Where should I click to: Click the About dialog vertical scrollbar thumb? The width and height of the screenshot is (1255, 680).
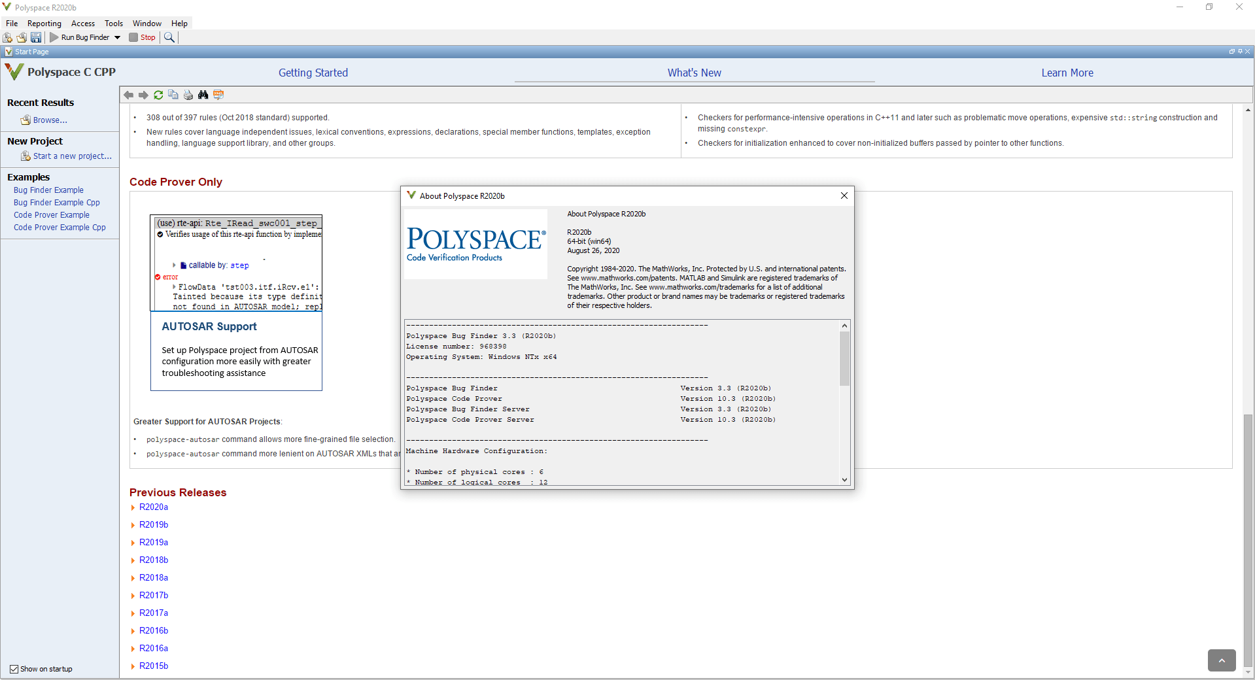pyautogui.click(x=844, y=358)
